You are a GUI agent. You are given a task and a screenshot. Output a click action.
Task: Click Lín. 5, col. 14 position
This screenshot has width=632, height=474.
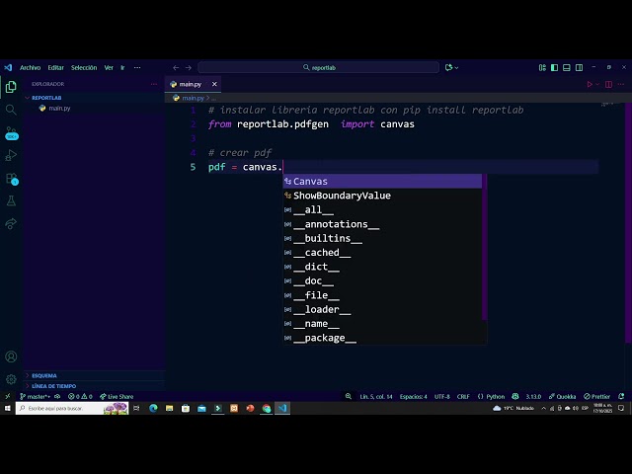[376, 397]
